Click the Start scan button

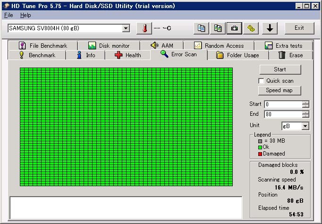point(280,69)
